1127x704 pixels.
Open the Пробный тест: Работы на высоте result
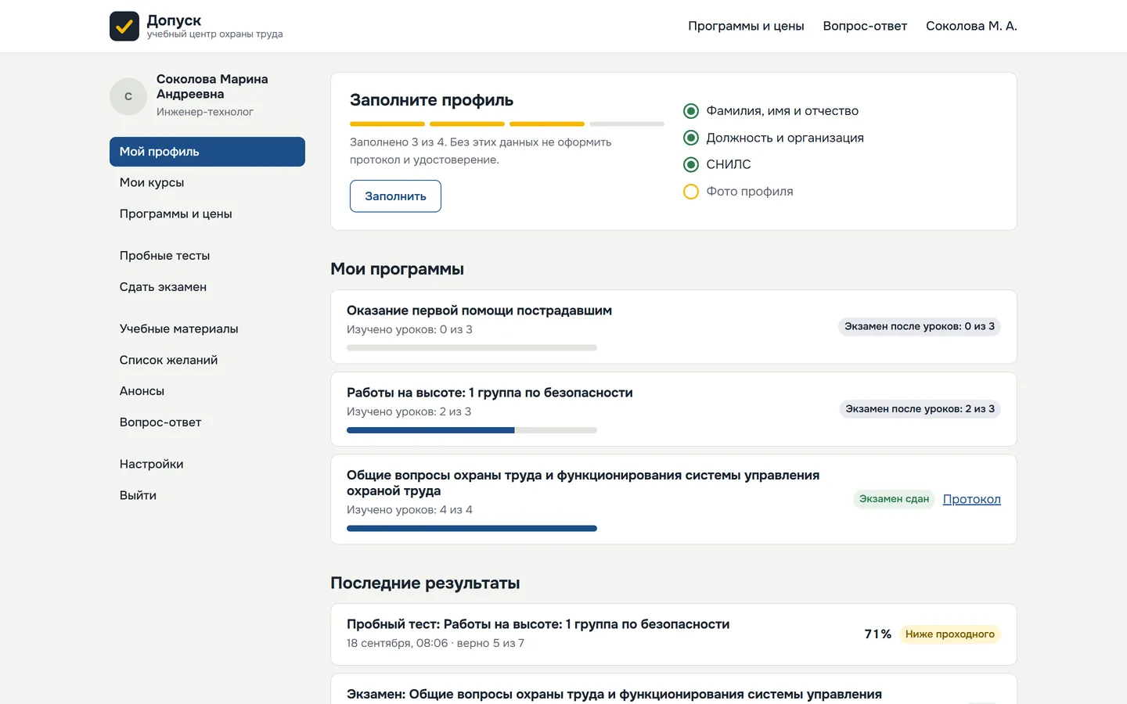(538, 624)
